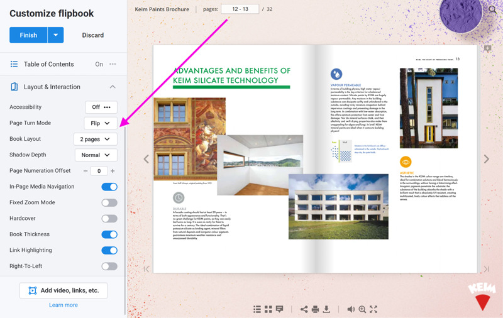Click the Discard button
The image size is (503, 318).
pyautogui.click(x=92, y=35)
